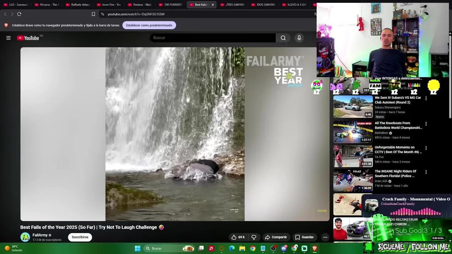
Task: Open site settings icon beside URL
Action: pos(102,14)
